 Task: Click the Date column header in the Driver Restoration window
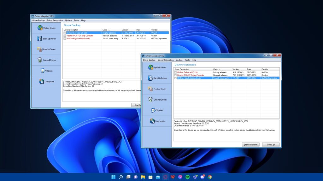(253, 69)
